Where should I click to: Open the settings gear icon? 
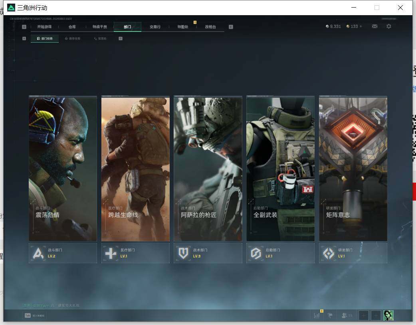[389, 26]
